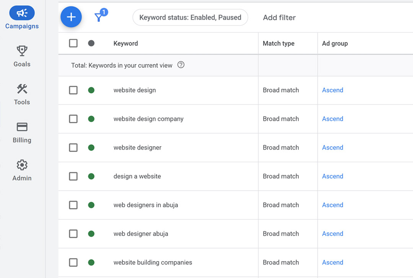Click Broad match for design a website

tap(281, 176)
